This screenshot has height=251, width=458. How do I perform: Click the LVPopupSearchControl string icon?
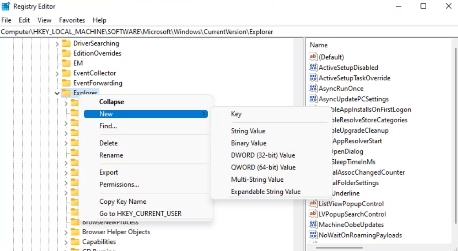(313, 214)
